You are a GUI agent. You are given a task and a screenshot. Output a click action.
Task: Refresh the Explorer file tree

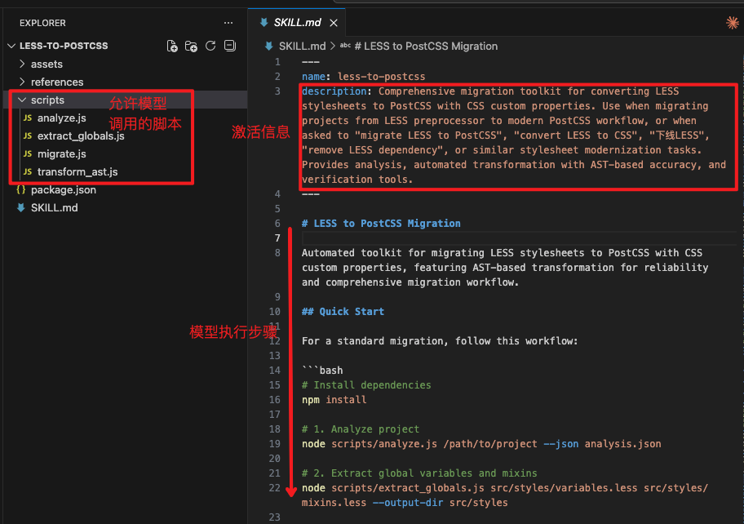point(210,46)
